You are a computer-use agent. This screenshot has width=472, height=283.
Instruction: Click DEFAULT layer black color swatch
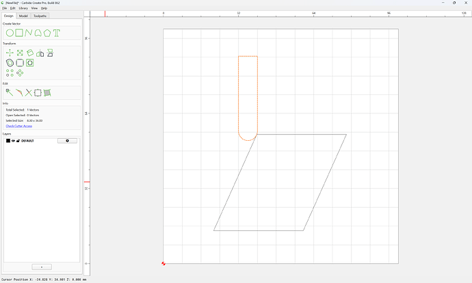[8, 141]
